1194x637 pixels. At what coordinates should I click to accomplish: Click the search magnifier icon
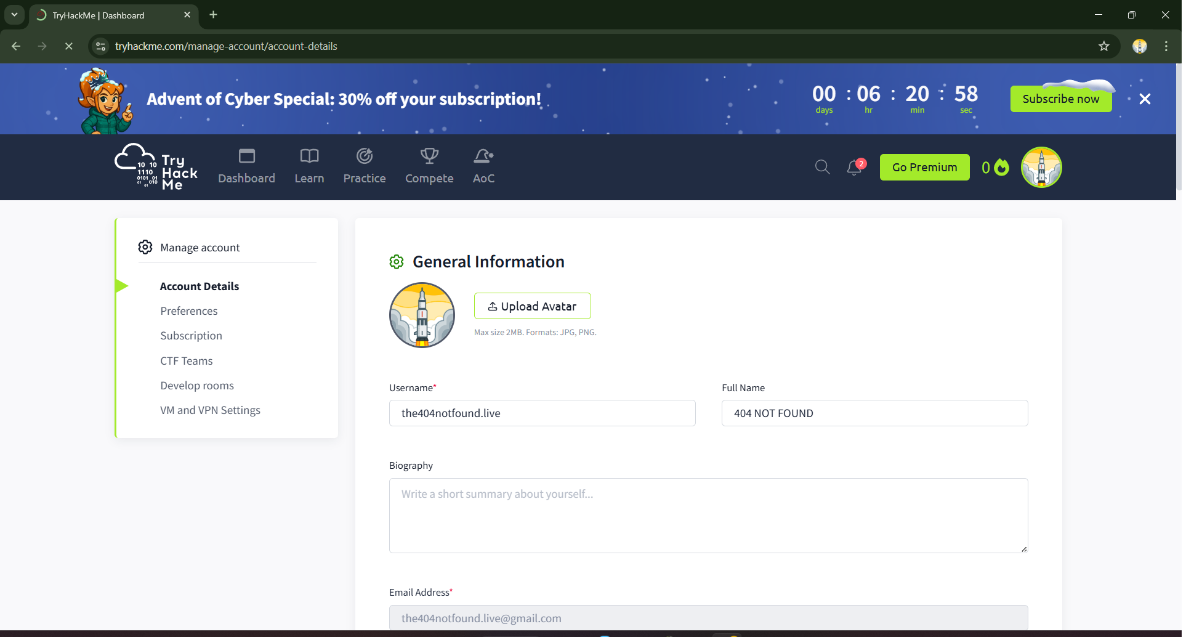(x=822, y=167)
